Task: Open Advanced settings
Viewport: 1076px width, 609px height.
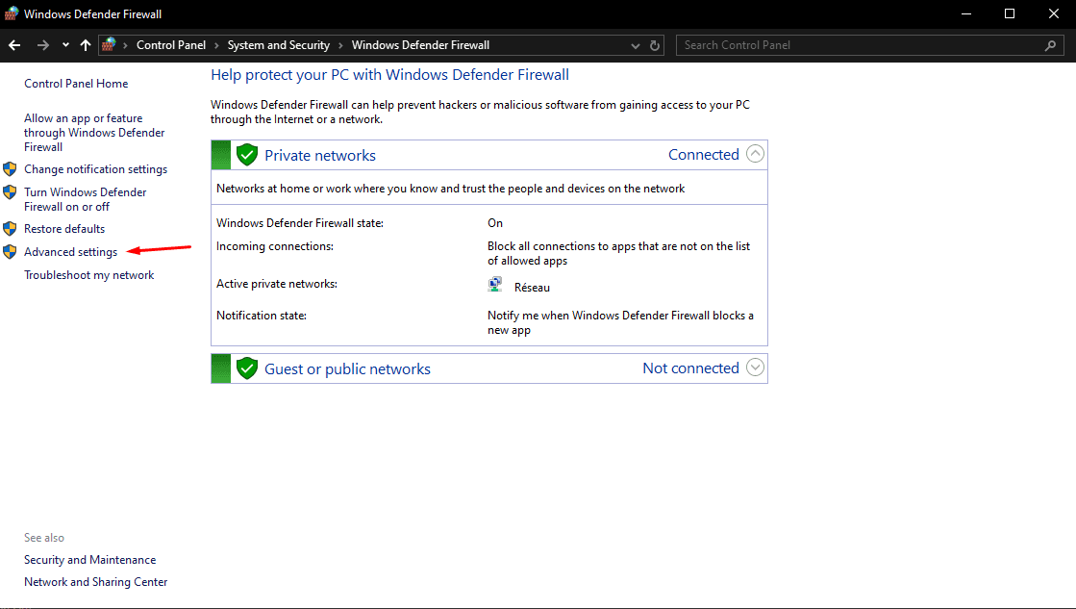Action: pos(71,252)
